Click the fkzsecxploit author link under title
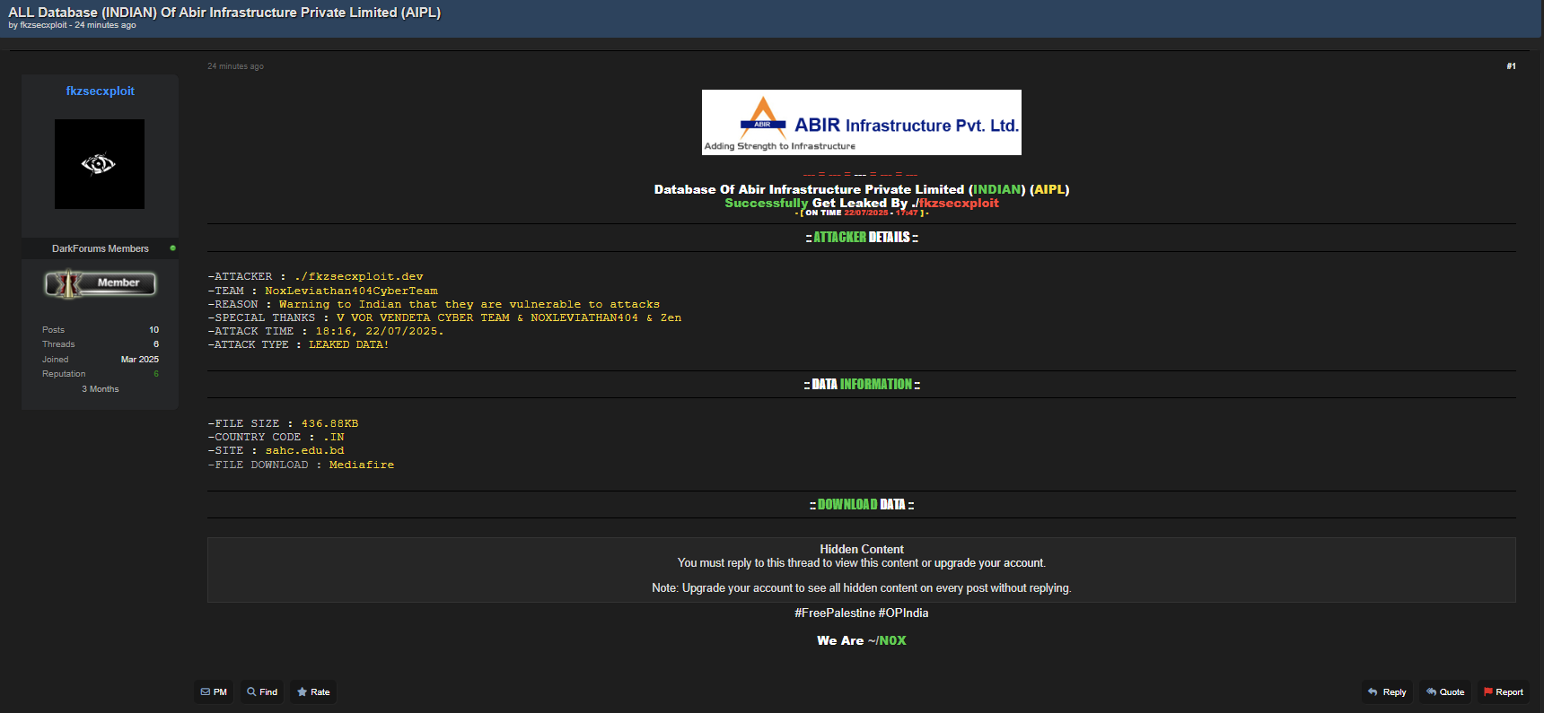Image resolution: width=1544 pixels, height=713 pixels. tap(43, 25)
